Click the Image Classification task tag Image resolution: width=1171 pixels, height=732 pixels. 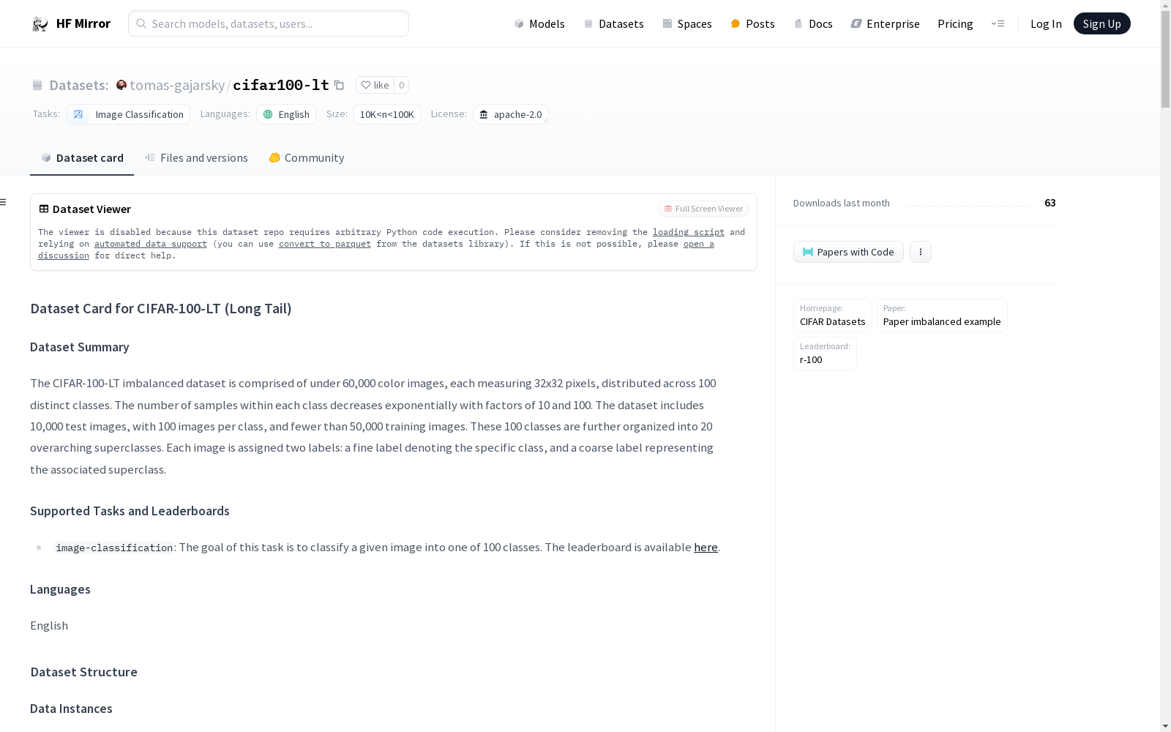[128, 114]
